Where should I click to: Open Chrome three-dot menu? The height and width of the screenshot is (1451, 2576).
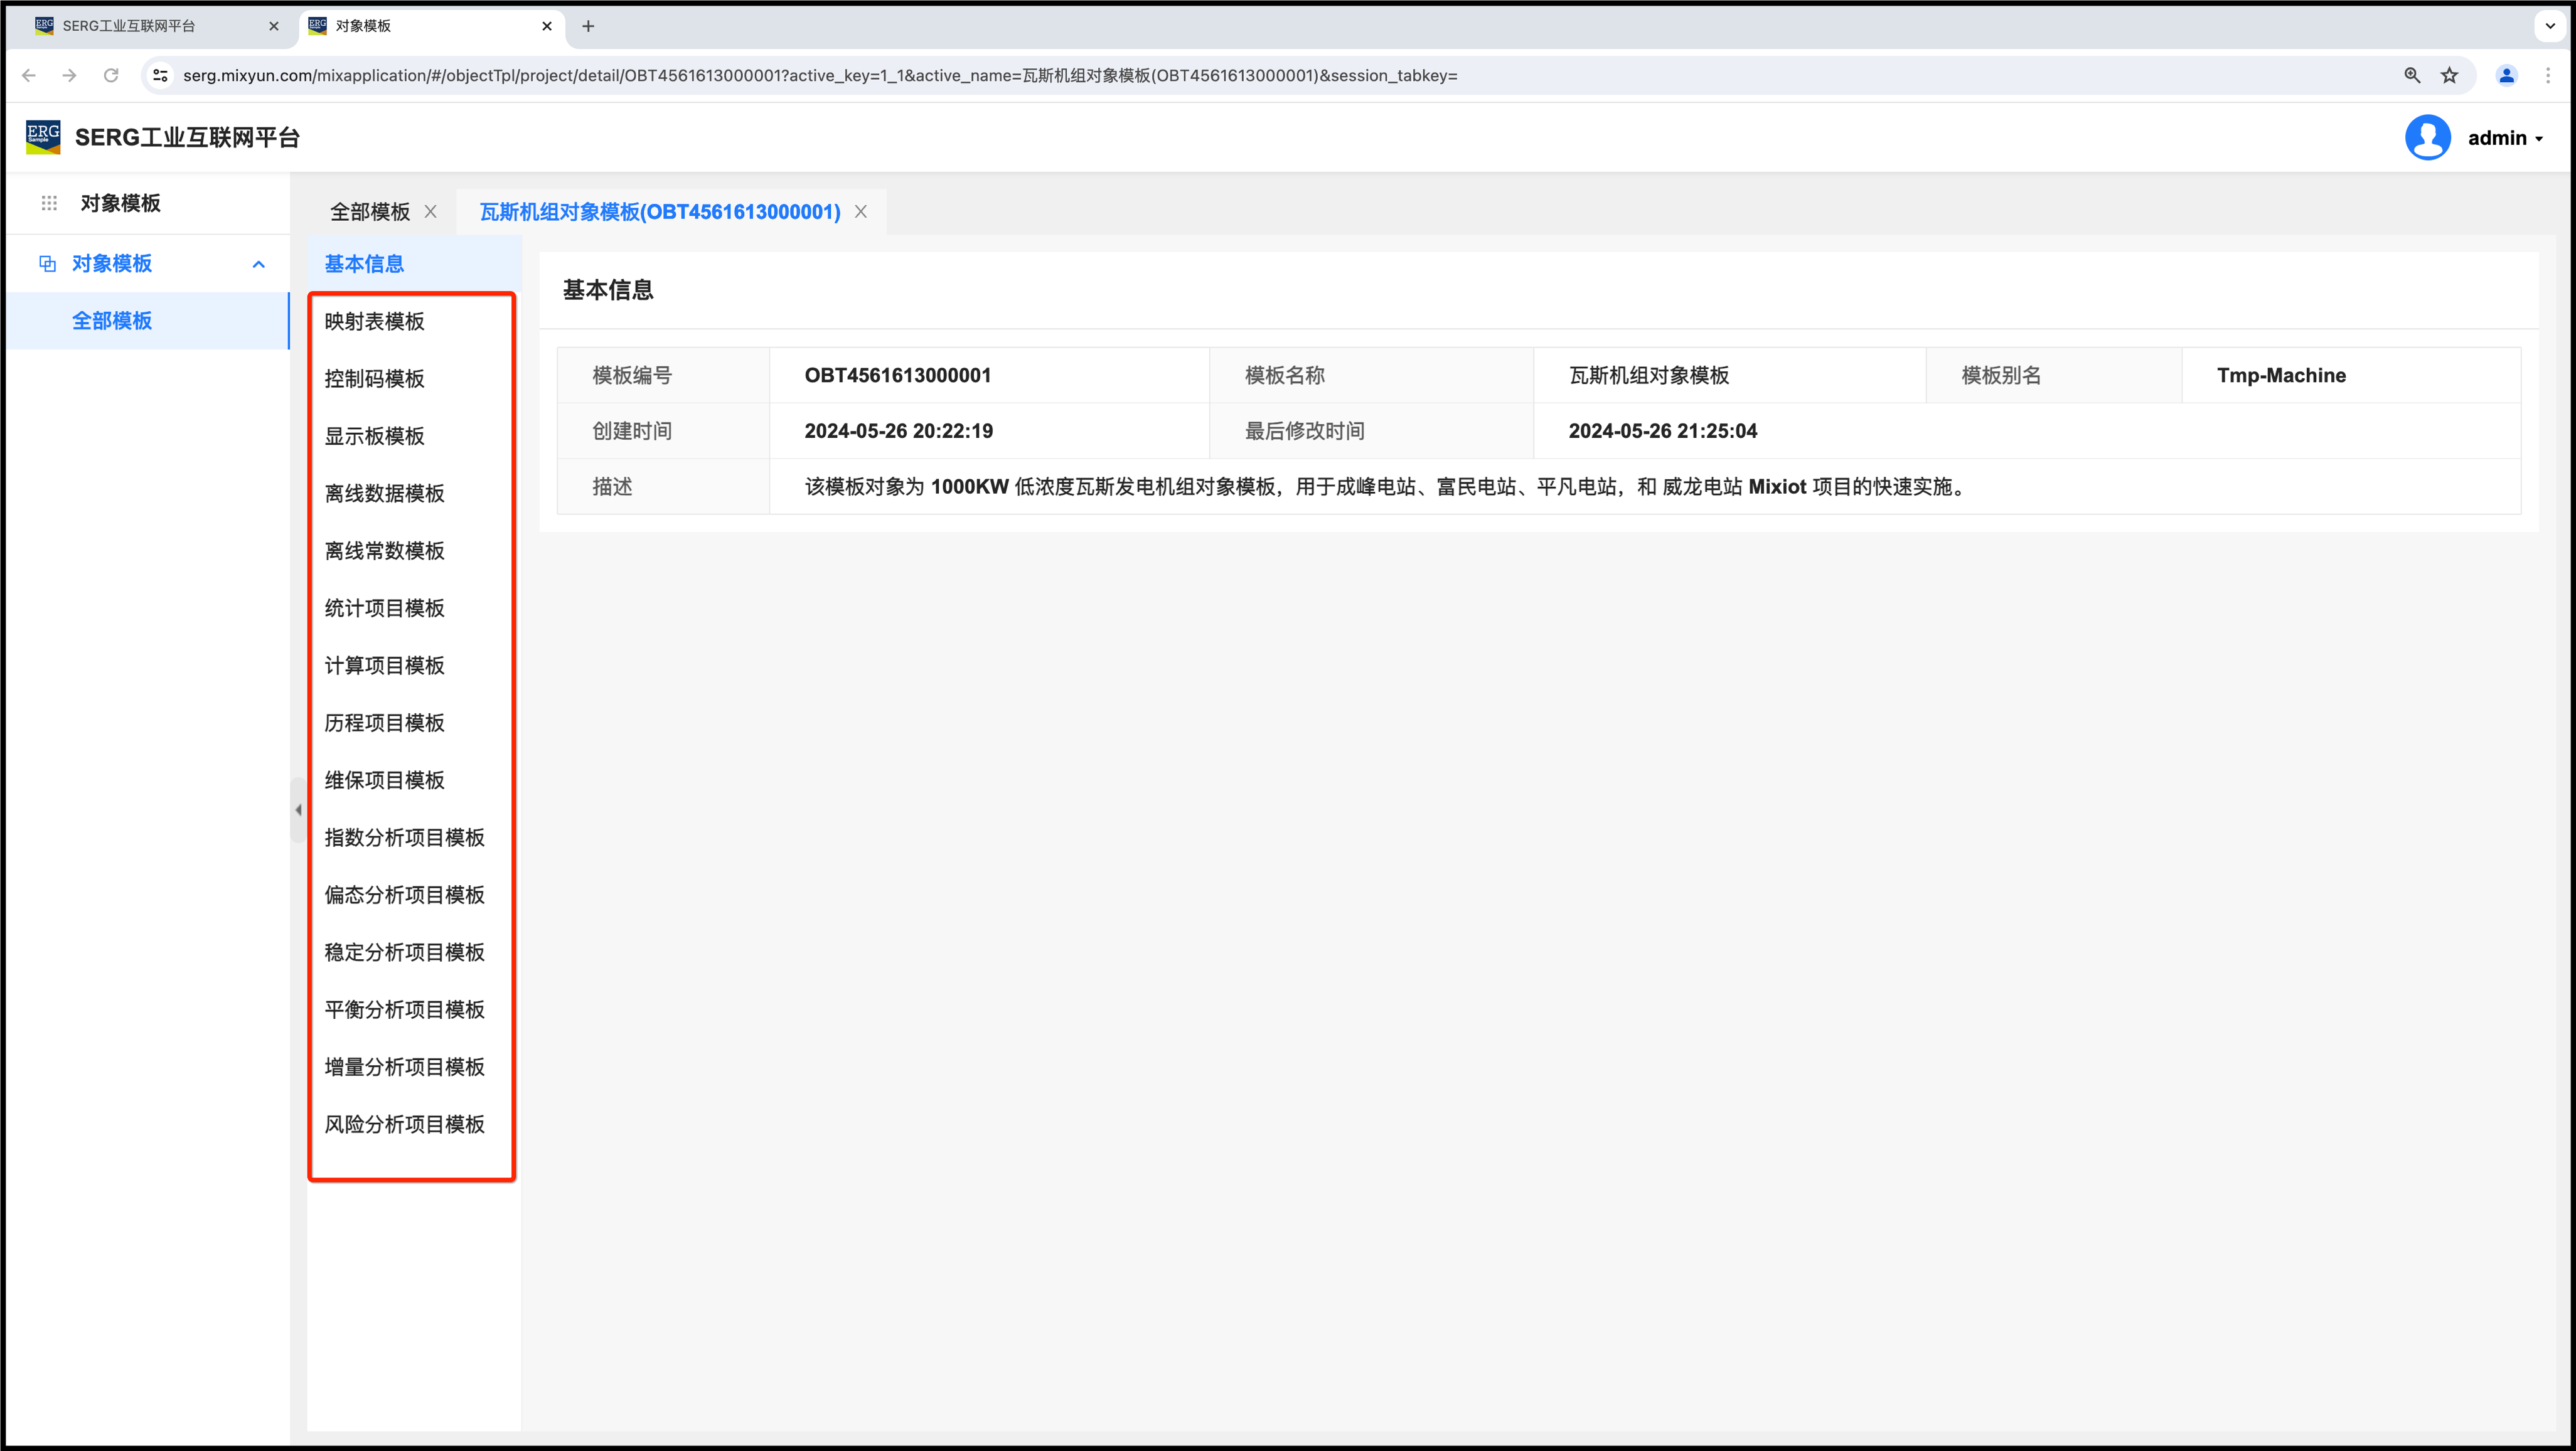2547,75
